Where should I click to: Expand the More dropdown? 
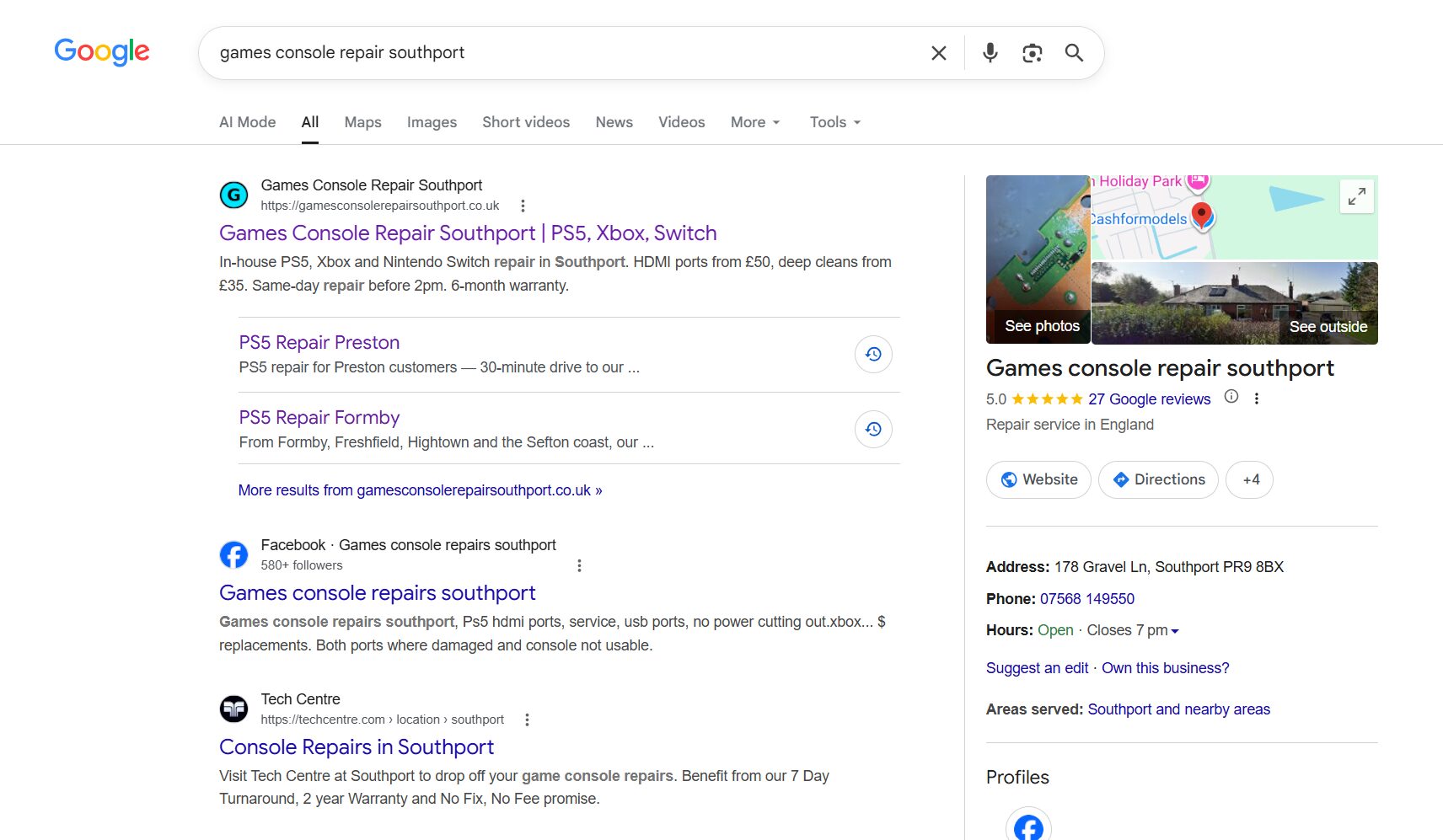[755, 122]
